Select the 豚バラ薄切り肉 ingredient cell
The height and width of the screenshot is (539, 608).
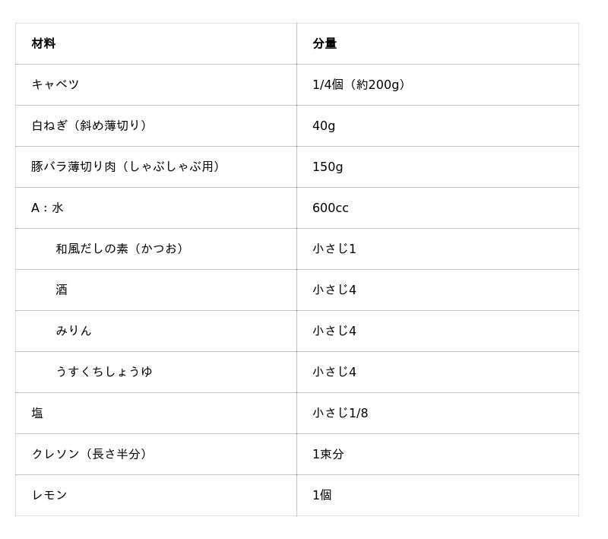(128, 167)
